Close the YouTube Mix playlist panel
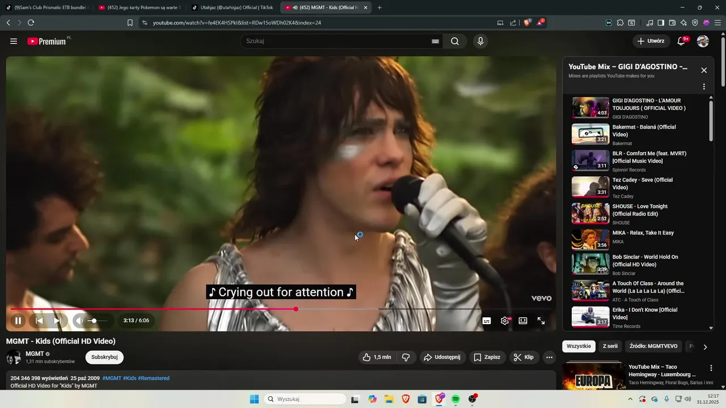Screen dimensions: 726x408 704,70
